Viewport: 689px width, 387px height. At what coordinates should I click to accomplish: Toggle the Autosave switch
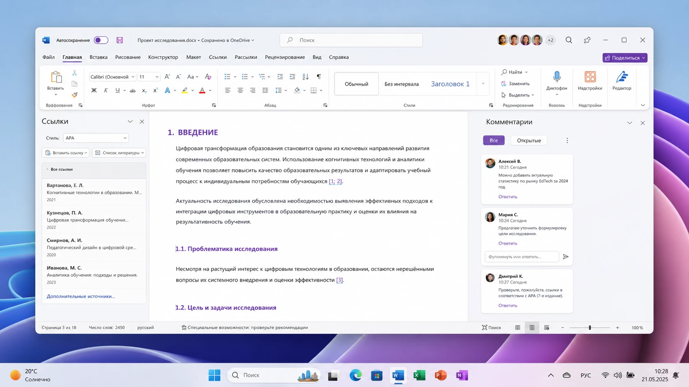(x=101, y=40)
